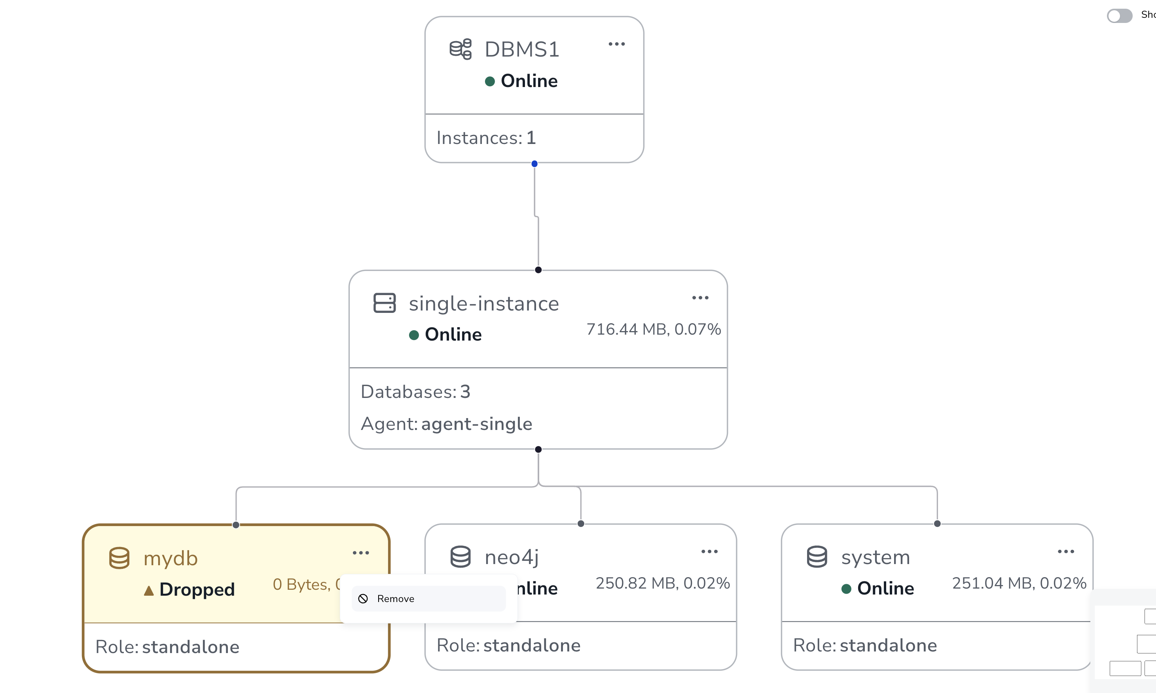Select the neo4j database name
1156x693 pixels.
pos(512,558)
